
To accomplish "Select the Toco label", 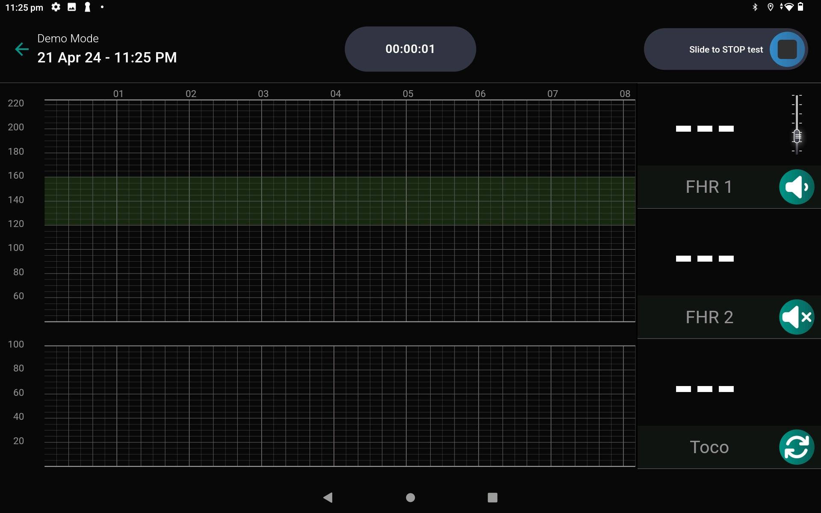I will tap(709, 447).
